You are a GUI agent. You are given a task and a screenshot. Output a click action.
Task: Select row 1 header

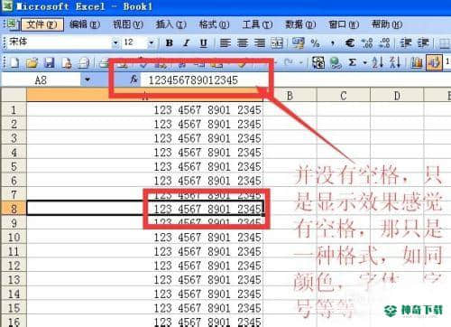(x=14, y=109)
